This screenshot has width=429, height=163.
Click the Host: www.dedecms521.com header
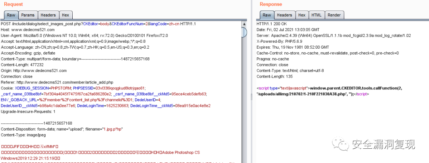(28, 30)
